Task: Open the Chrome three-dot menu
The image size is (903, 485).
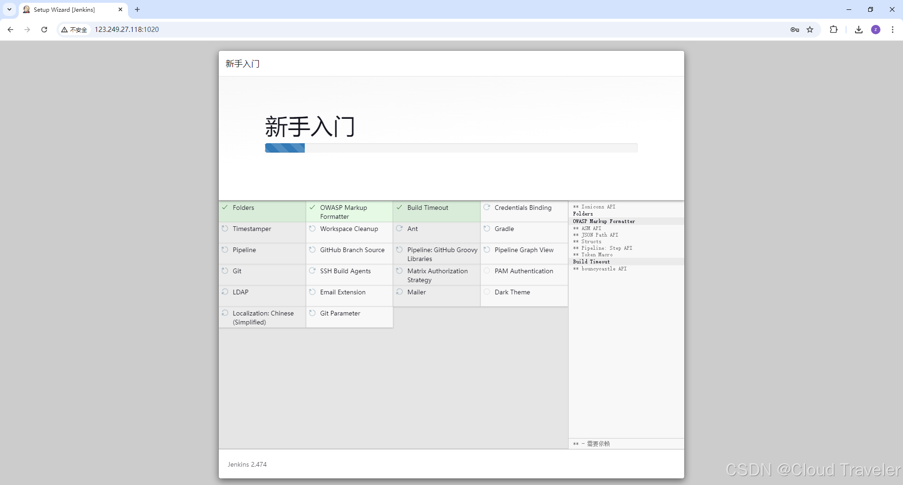Action: pyautogui.click(x=893, y=30)
